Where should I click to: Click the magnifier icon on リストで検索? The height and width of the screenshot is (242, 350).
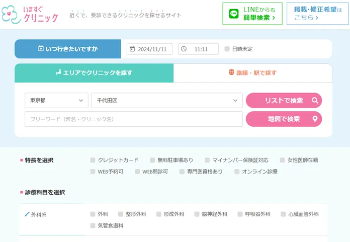point(315,101)
